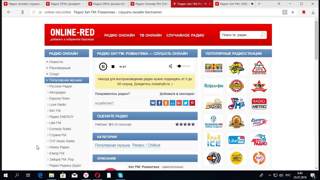Viewport: 320px width, 180px height.
Task: Open Радио ENERGY sidebar link
Action: pyautogui.click(x=61, y=117)
